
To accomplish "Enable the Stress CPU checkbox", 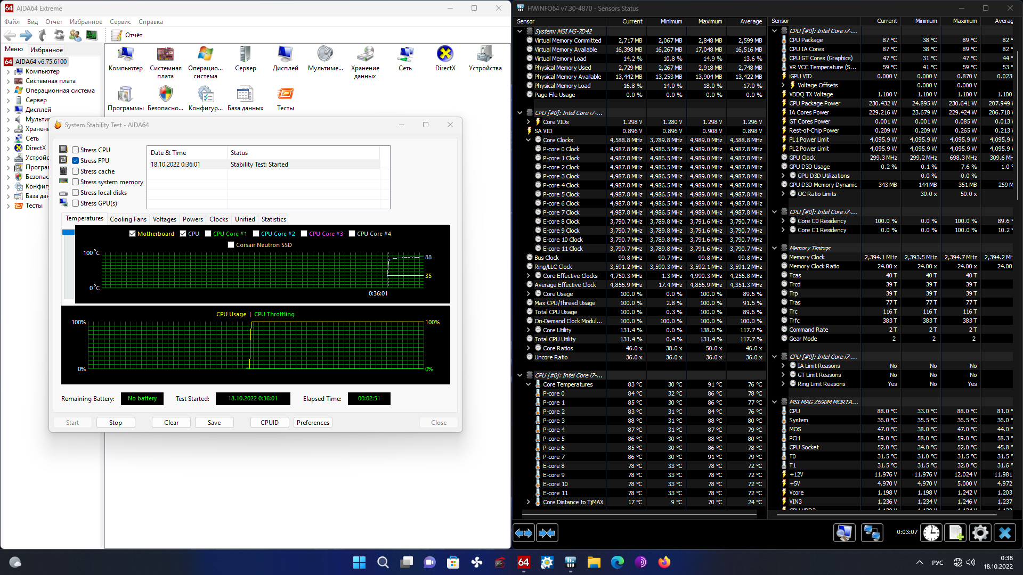I will [76, 150].
